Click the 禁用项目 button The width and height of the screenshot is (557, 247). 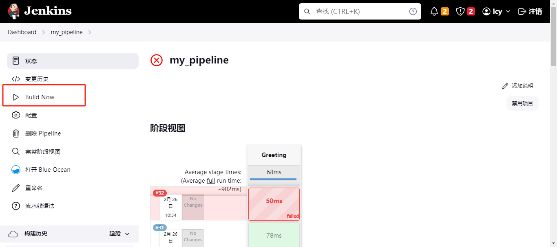click(x=522, y=103)
